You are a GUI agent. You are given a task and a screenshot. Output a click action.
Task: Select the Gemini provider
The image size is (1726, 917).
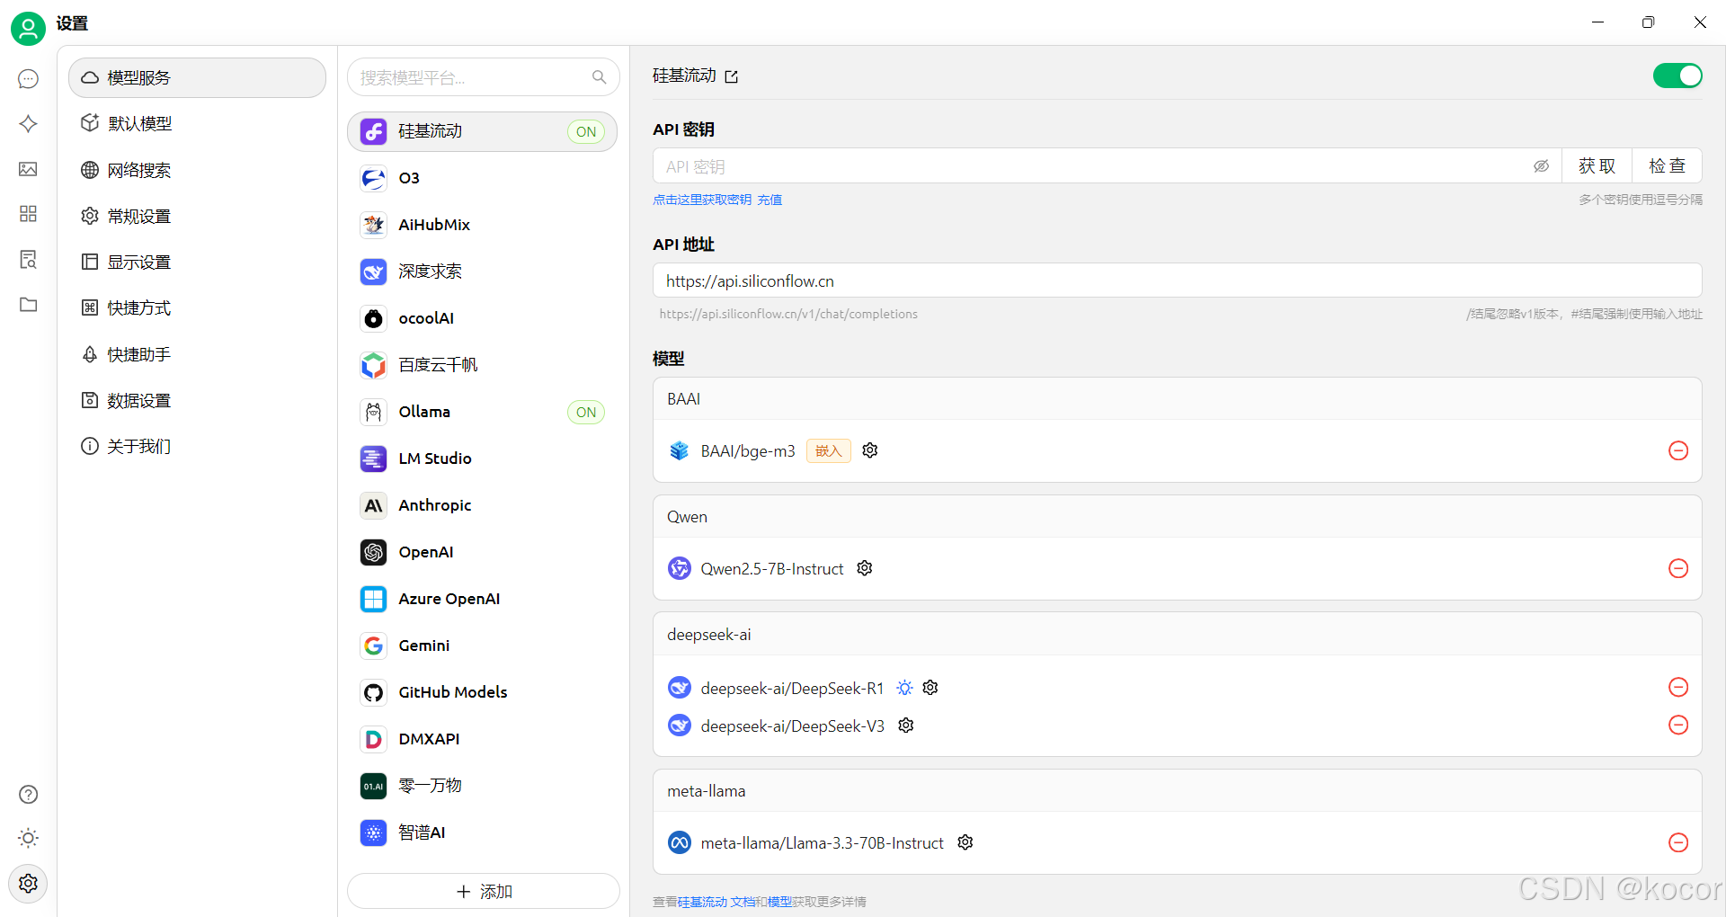pyautogui.click(x=483, y=645)
